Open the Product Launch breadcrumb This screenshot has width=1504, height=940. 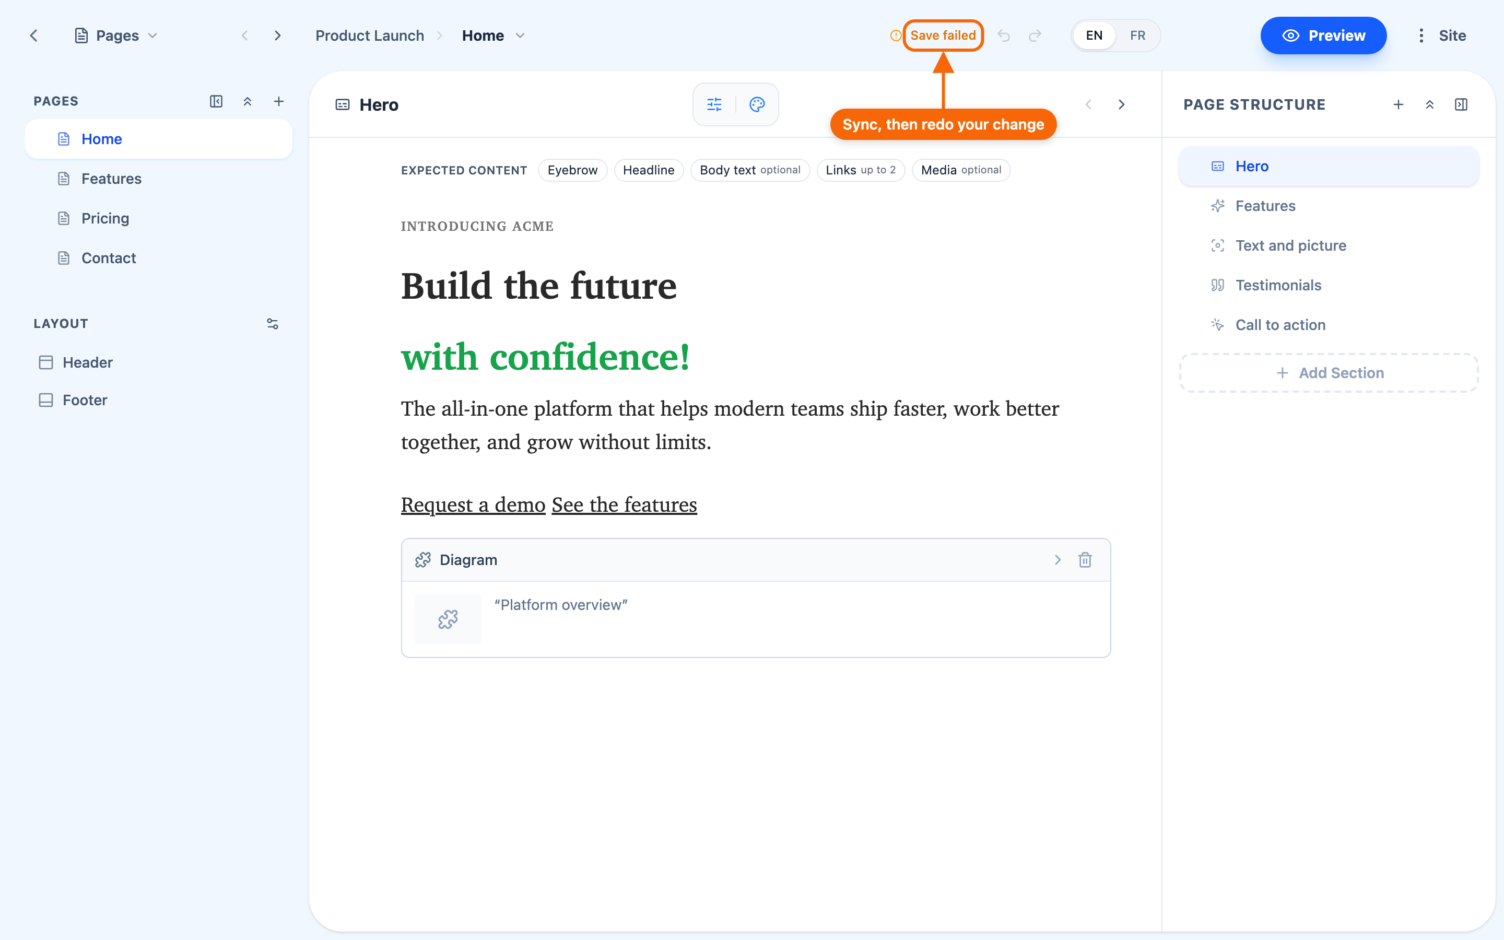tap(370, 36)
